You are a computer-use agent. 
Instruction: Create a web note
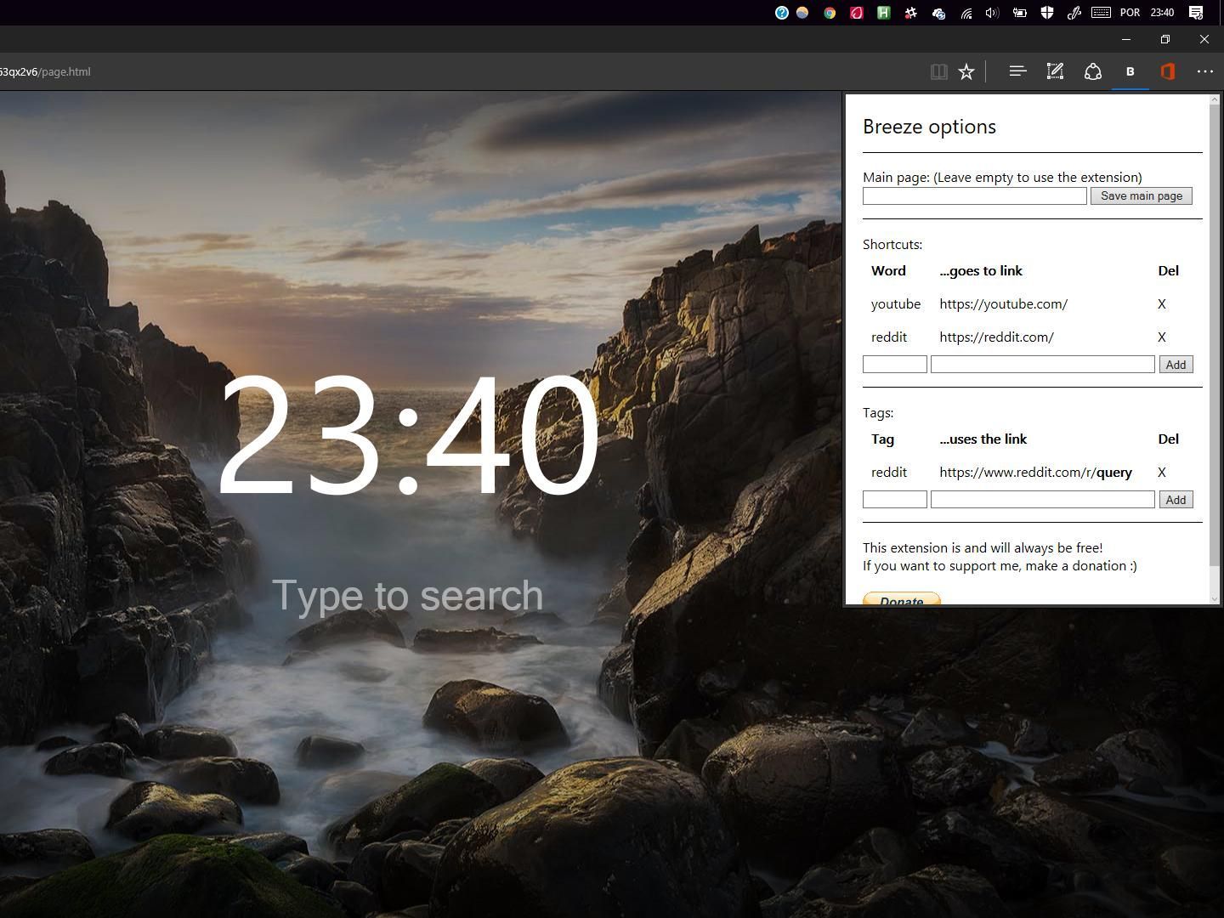click(1055, 71)
